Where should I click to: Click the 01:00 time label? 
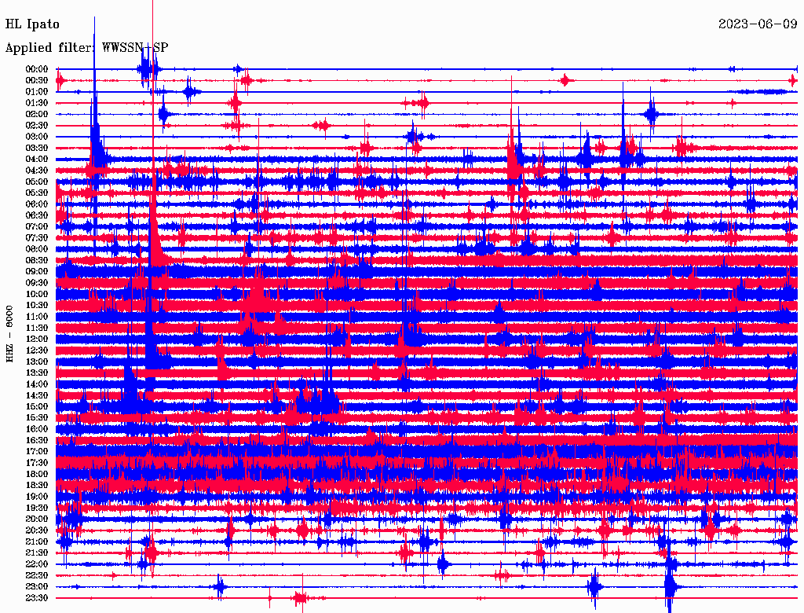tap(37, 91)
